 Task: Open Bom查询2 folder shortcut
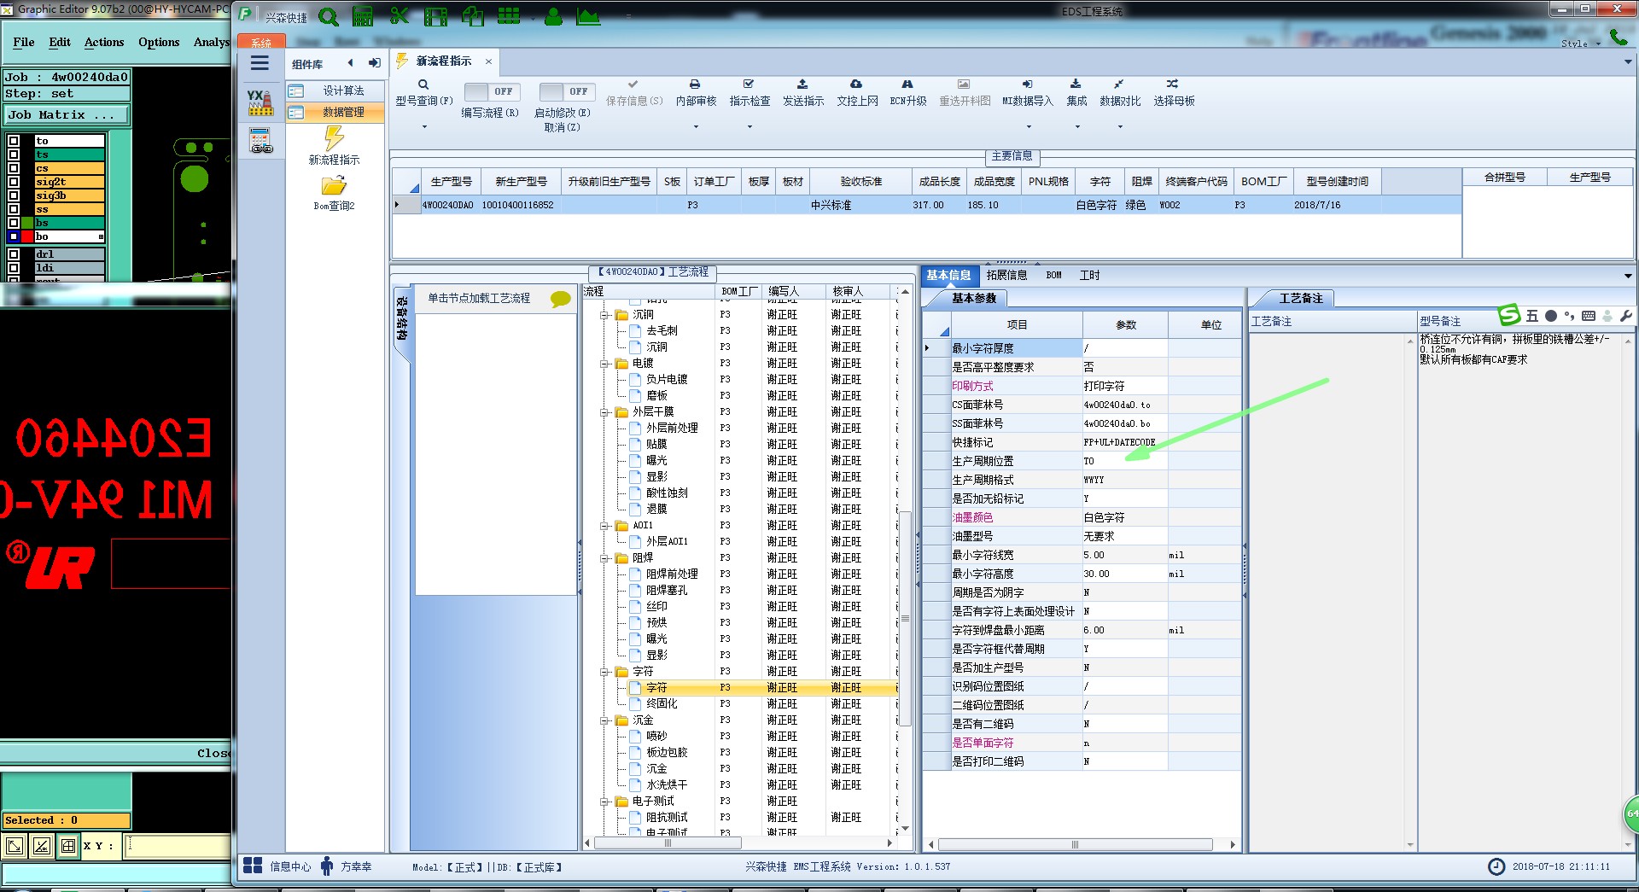pyautogui.click(x=334, y=193)
